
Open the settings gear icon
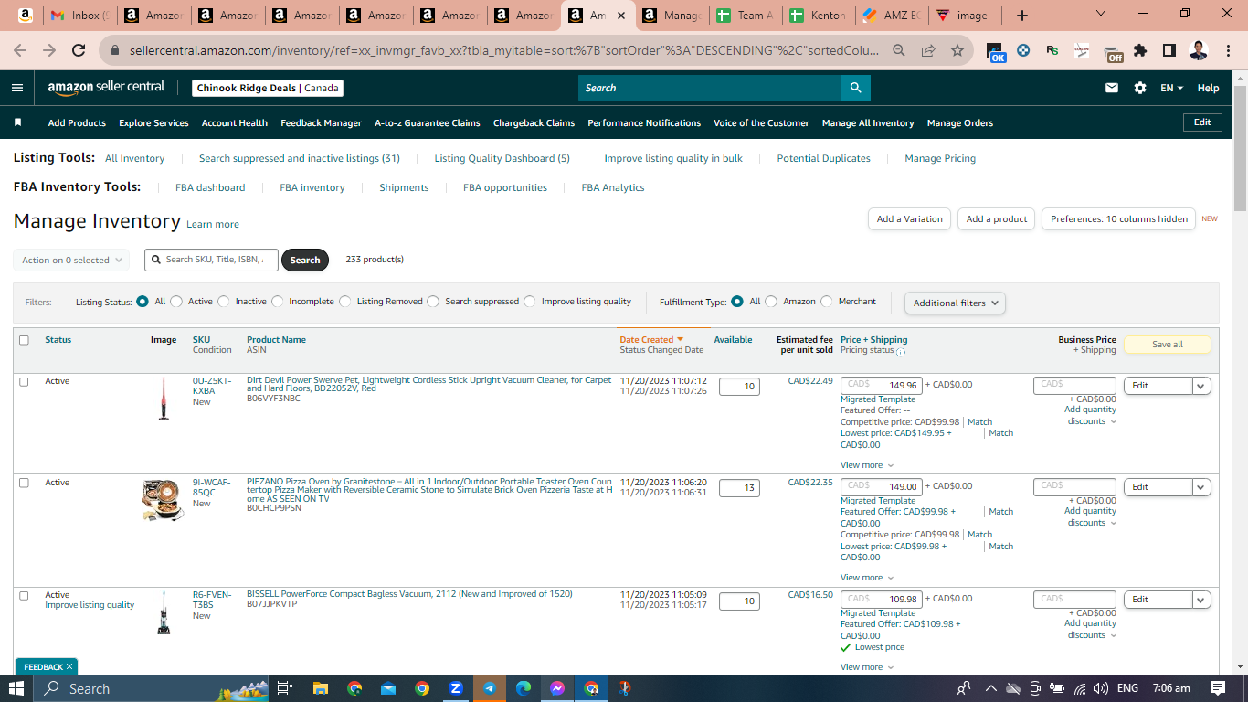click(1140, 88)
